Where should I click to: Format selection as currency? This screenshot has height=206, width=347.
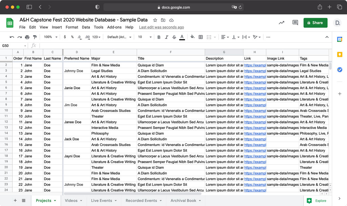click(64, 37)
